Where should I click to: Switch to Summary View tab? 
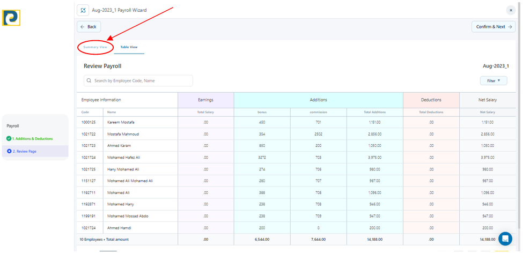[x=95, y=47]
